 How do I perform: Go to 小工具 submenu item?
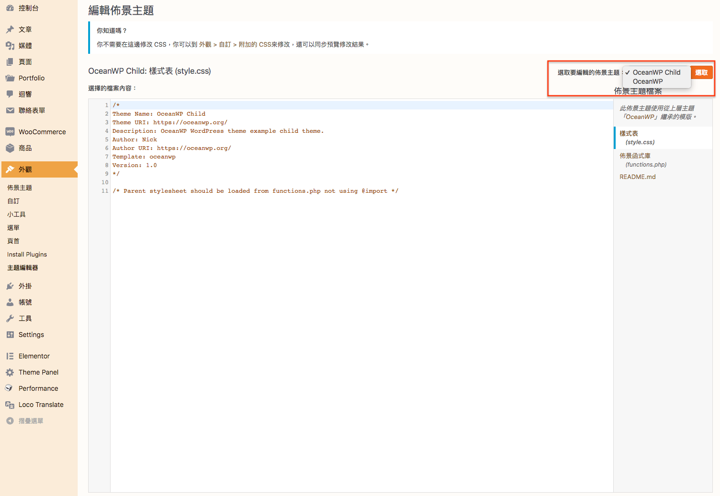pos(16,215)
